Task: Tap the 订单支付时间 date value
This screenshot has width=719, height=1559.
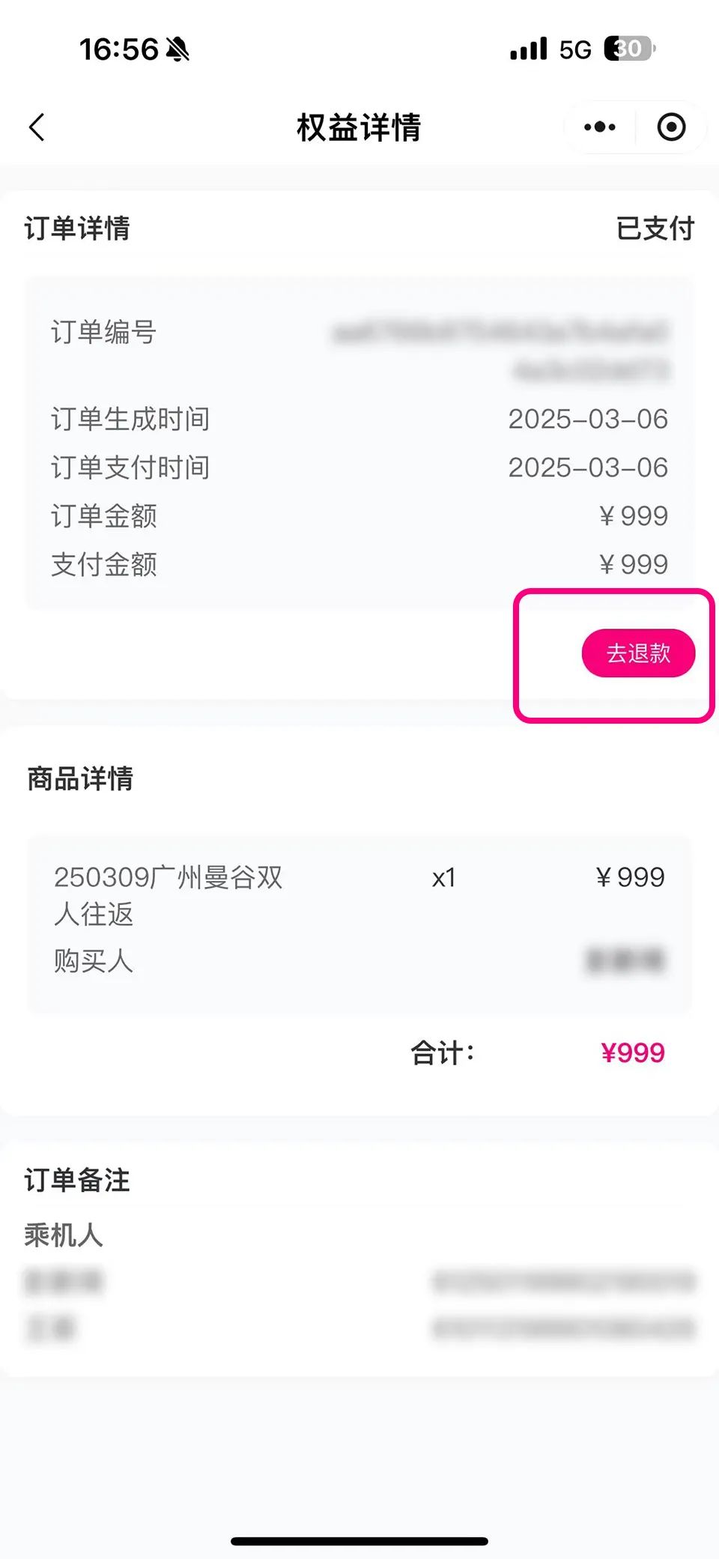Action: click(588, 467)
